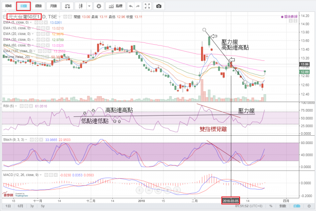Click the undo arrow in toolbar
Screen dimensions: 316x211
(130, 7)
